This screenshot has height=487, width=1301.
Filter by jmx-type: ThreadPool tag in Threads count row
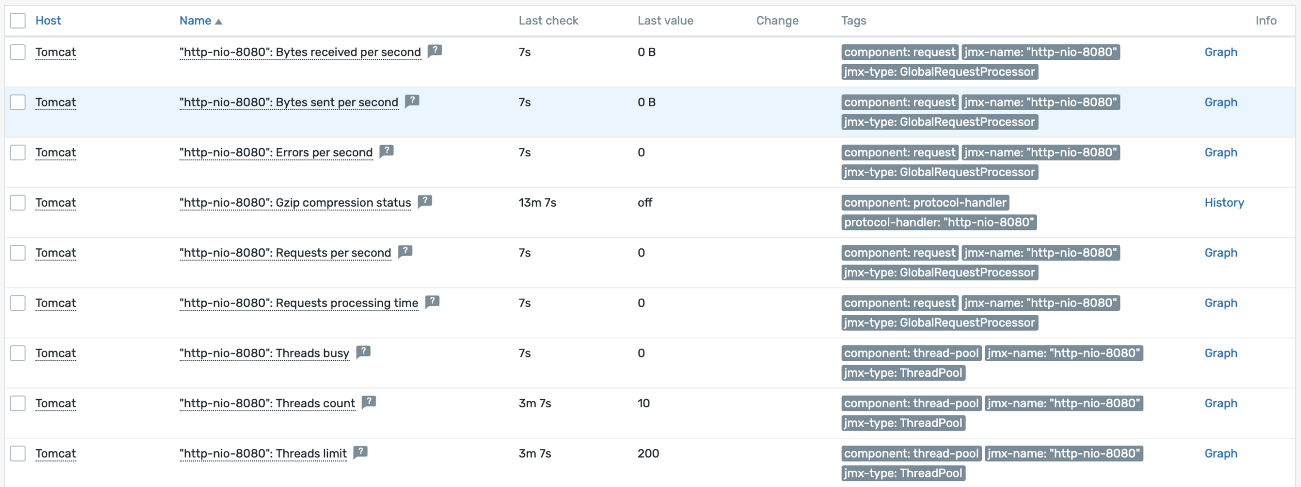[903, 423]
